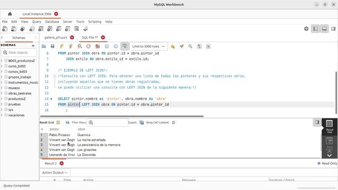338x190 pixels.
Task: Toggle continue-on-error stop icon
Action: (97, 46)
